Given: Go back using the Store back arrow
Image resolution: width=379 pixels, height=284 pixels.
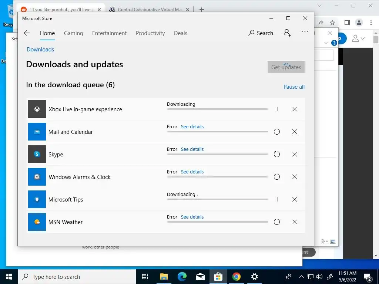Looking at the screenshot, I should [x=27, y=33].
